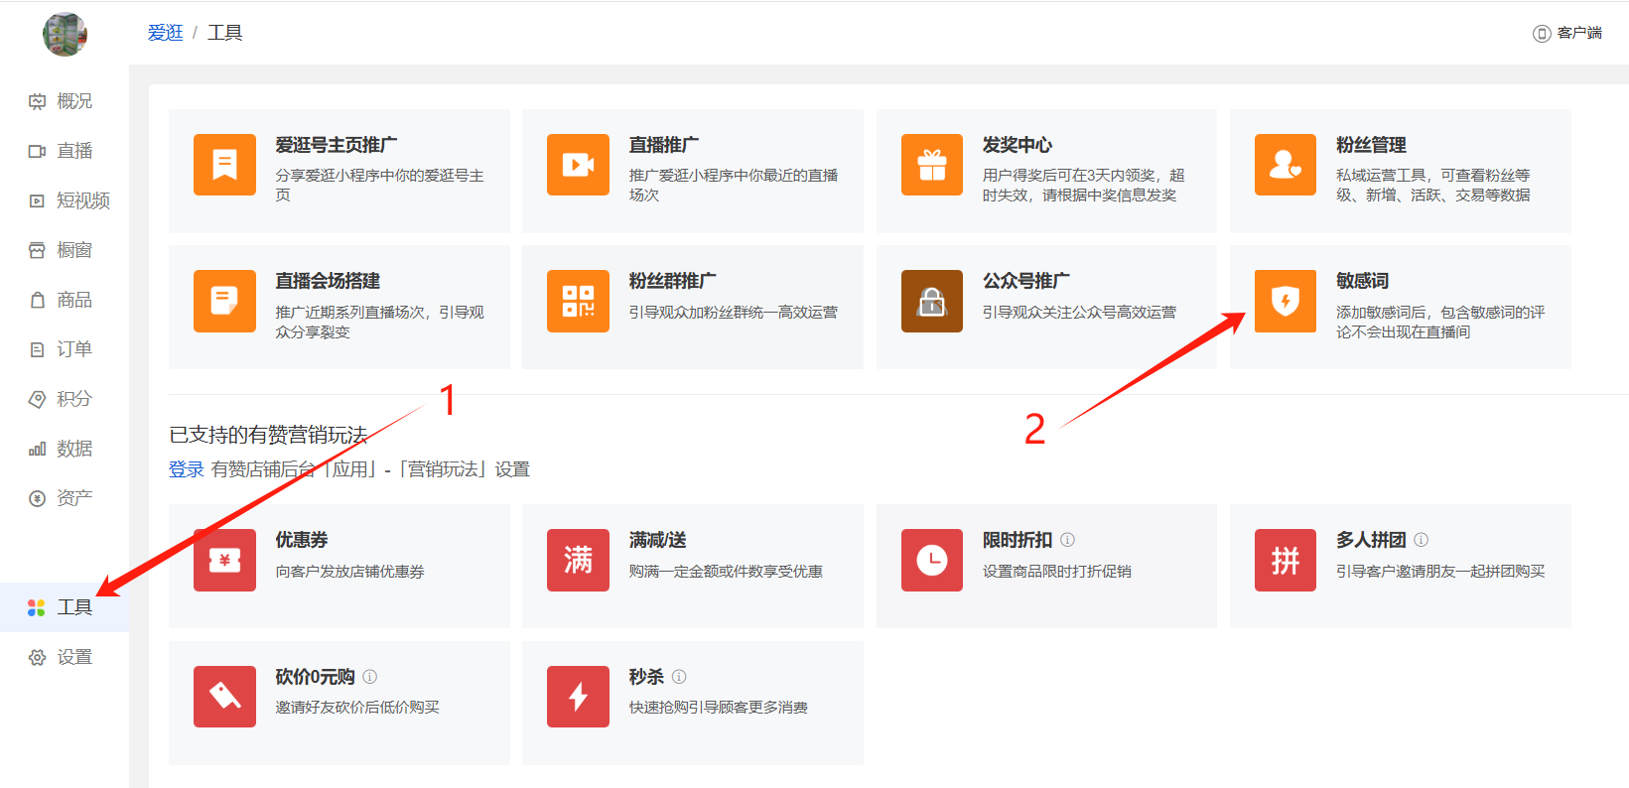1629x788 pixels.
Task: Click the info icon next to 秒杀
Action: 679,677
